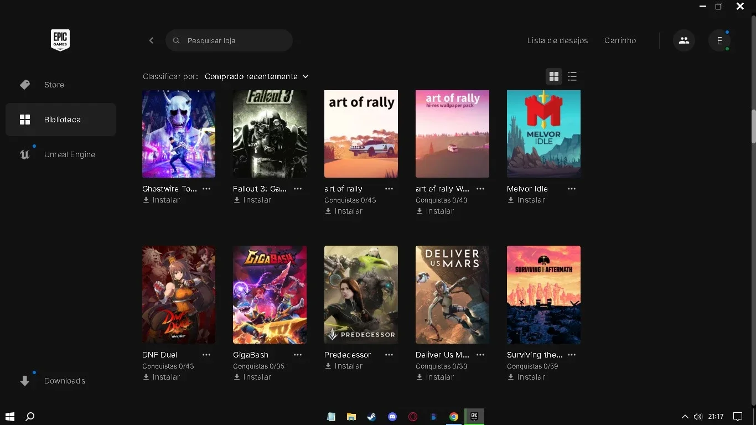Open the art of rally game cover

(361, 134)
